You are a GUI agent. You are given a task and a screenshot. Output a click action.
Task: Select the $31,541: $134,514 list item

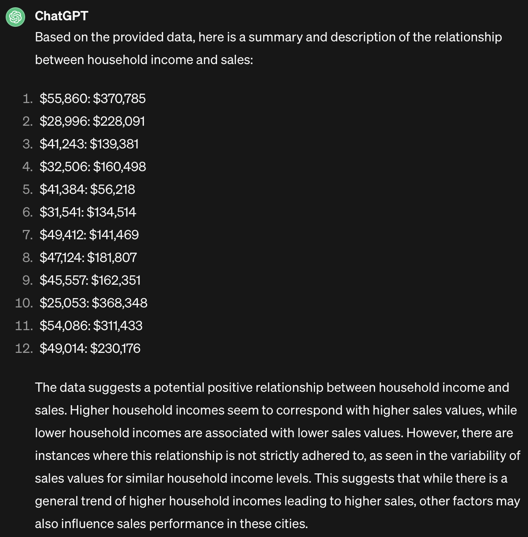coord(88,212)
